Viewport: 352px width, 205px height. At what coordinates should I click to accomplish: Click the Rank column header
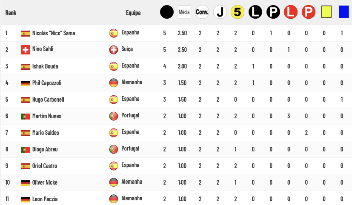click(x=11, y=13)
